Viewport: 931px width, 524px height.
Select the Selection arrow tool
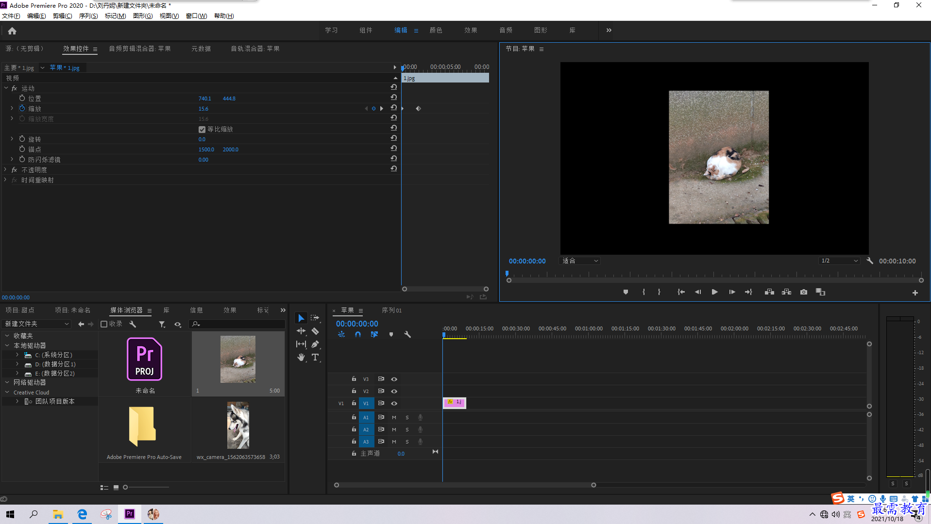(301, 318)
